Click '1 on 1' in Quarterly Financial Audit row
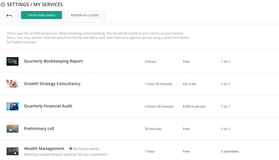The width and height of the screenshot is (279, 160). [225, 107]
